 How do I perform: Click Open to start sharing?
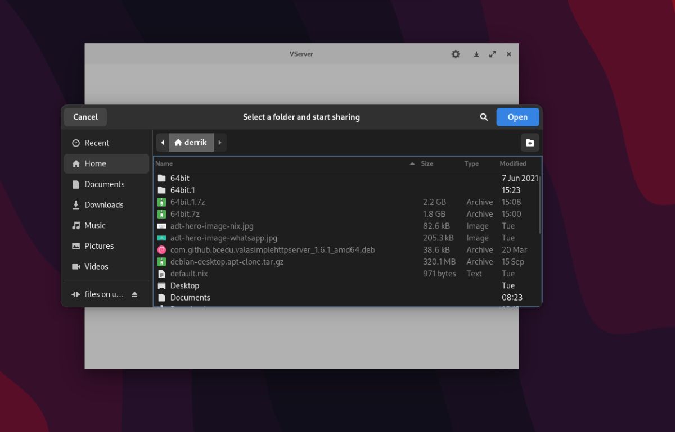(x=517, y=117)
